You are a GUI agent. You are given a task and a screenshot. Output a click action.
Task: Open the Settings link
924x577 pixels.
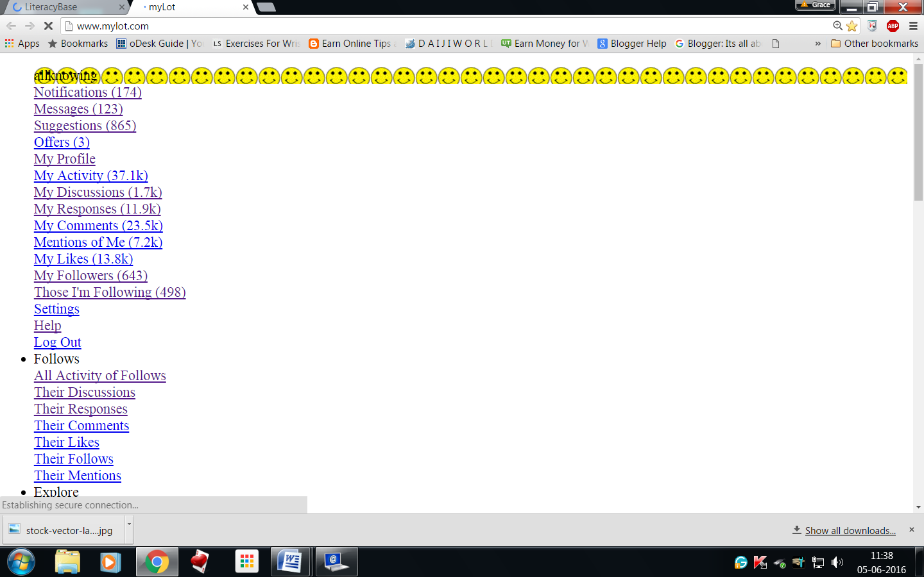tap(56, 309)
